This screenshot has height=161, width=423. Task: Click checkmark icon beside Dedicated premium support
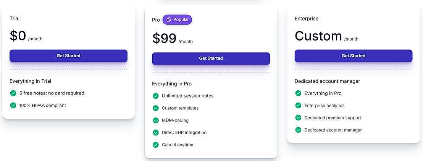298,118
